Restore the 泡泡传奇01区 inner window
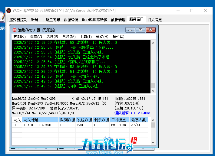The image size is (215, 156). 140,30
